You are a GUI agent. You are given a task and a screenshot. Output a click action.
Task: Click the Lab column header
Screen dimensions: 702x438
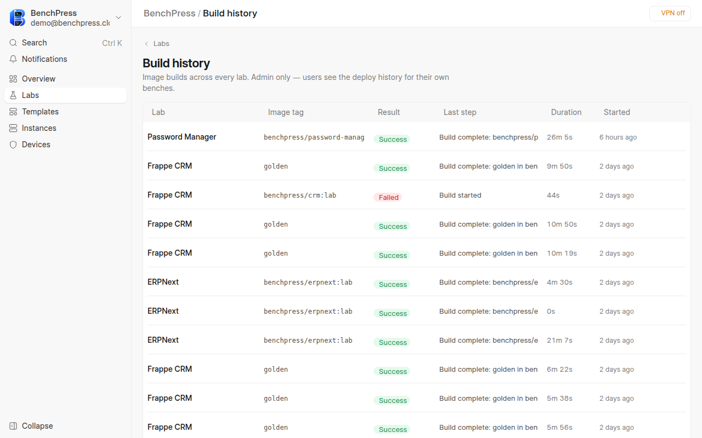point(158,112)
